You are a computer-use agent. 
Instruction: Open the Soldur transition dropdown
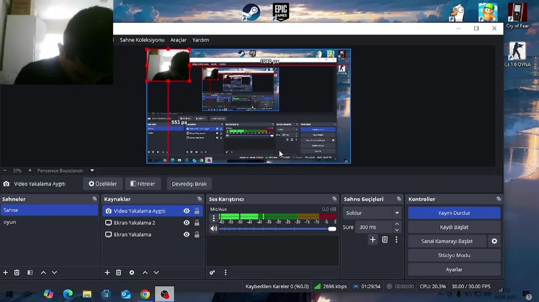pyautogui.click(x=372, y=213)
